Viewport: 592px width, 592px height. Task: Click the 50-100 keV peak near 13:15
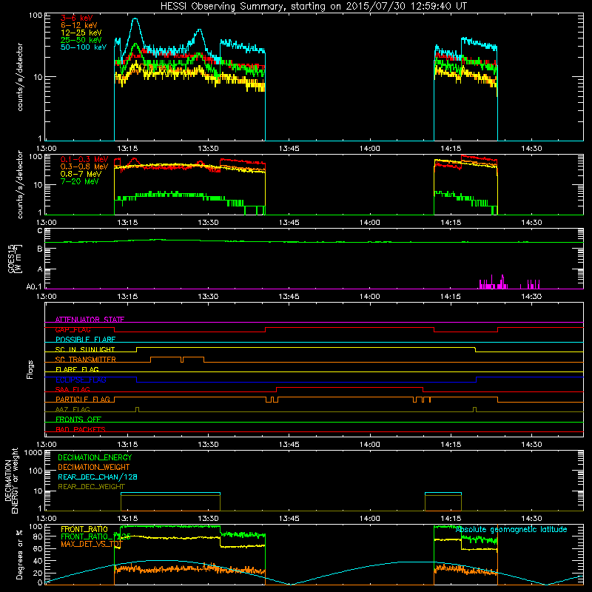coord(135,20)
